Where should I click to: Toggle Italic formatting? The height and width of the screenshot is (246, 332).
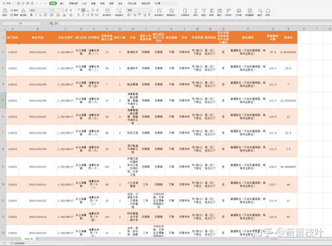[x=36, y=15]
